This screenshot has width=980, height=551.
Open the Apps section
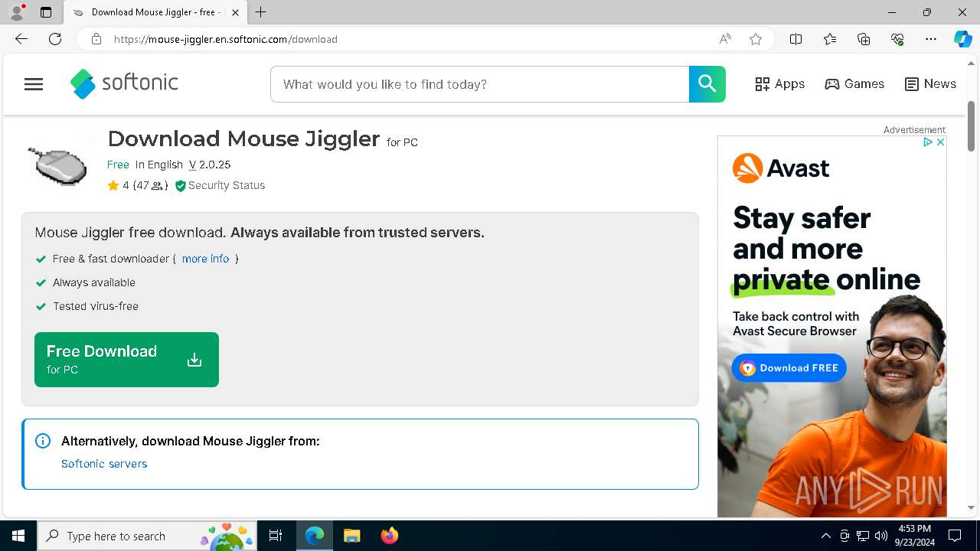pos(779,84)
